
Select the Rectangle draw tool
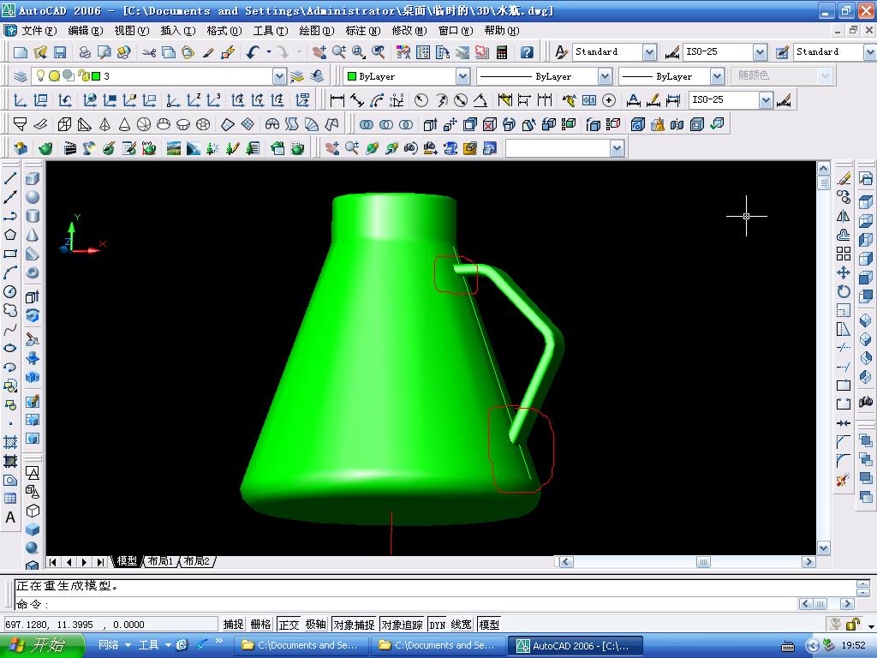point(10,254)
